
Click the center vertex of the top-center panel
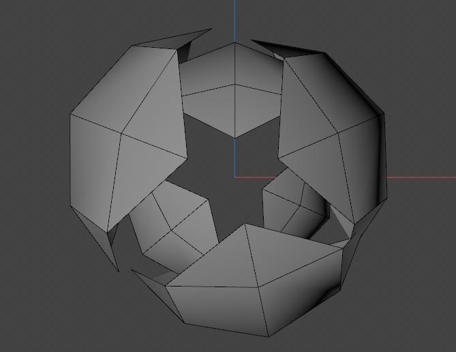tap(234, 85)
